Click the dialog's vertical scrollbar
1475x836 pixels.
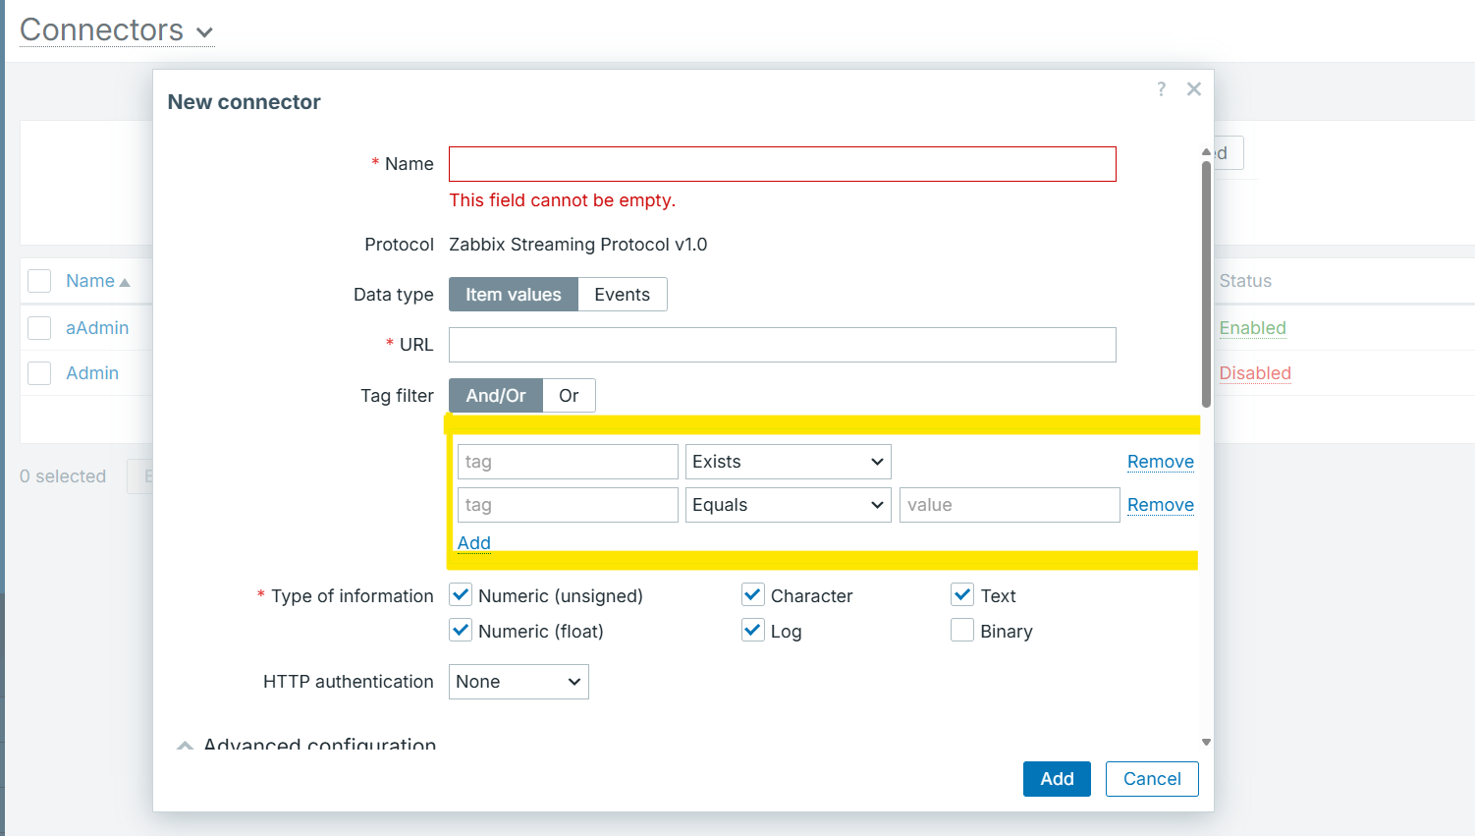point(1206,285)
